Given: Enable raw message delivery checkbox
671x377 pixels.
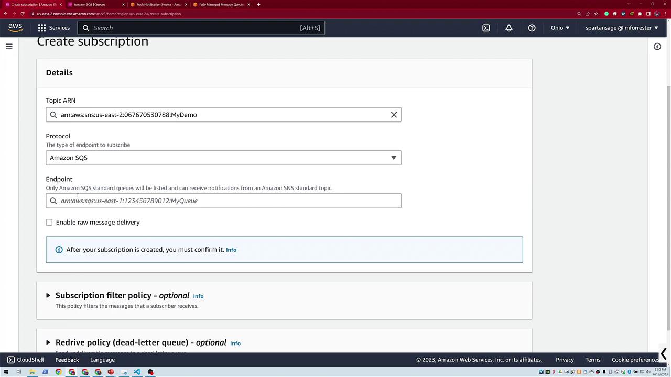Looking at the screenshot, I should point(49,223).
